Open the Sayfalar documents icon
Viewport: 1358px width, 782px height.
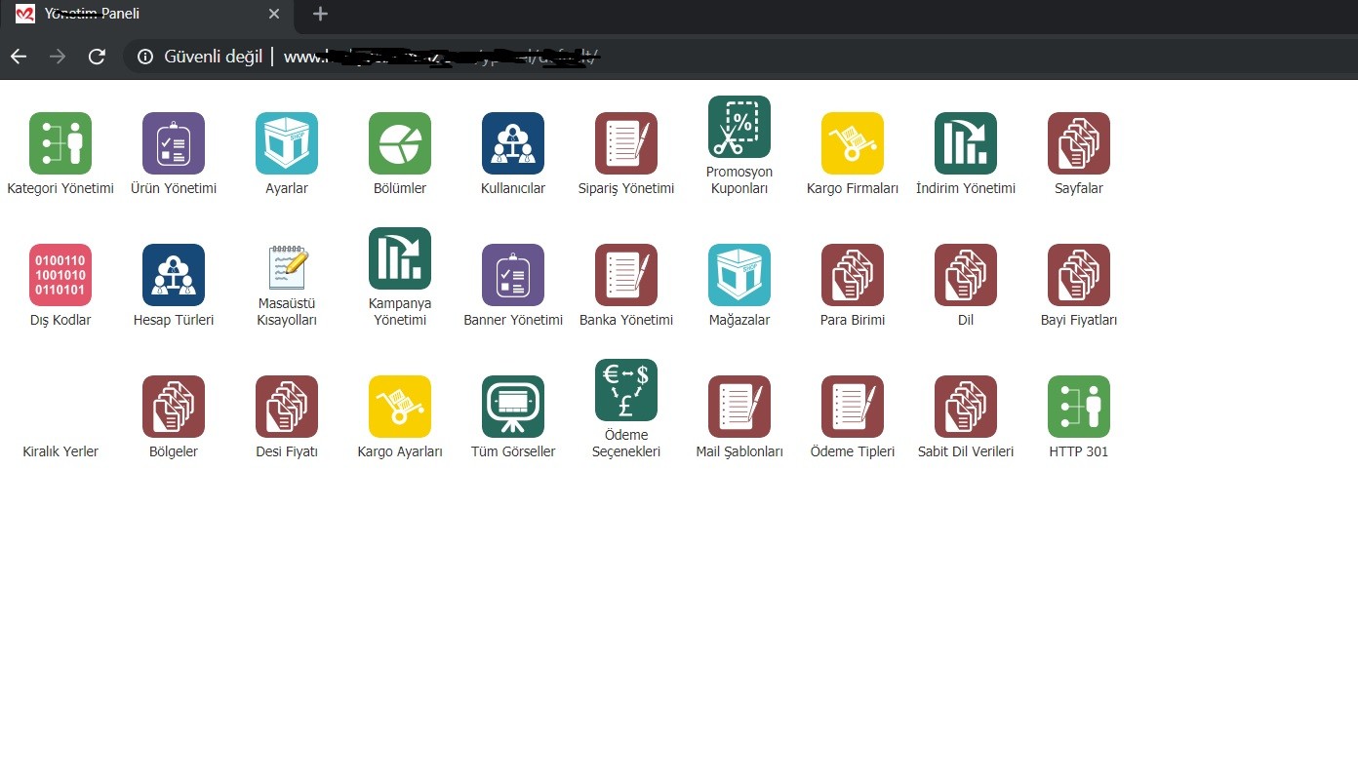pos(1079,143)
